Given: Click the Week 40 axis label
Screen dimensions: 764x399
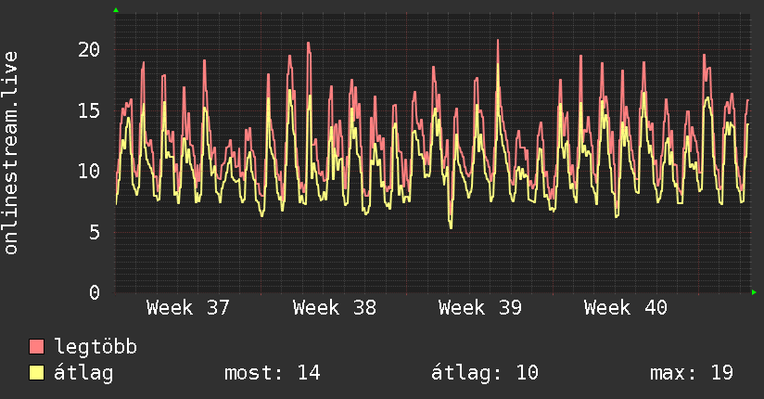Looking at the screenshot, I should tap(626, 308).
